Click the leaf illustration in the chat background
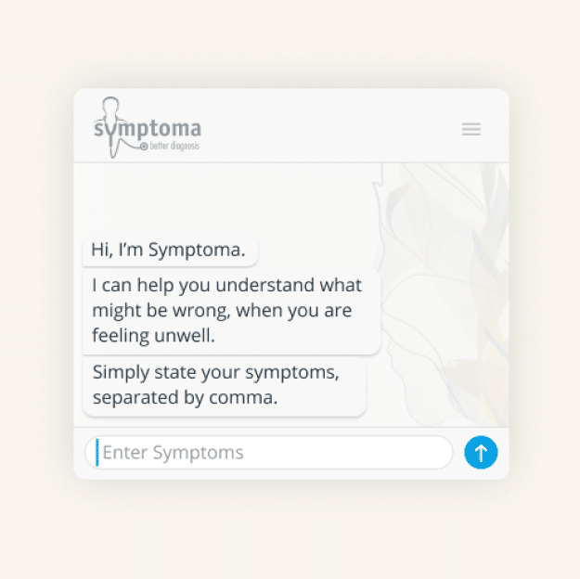The height and width of the screenshot is (579, 580). 445,278
